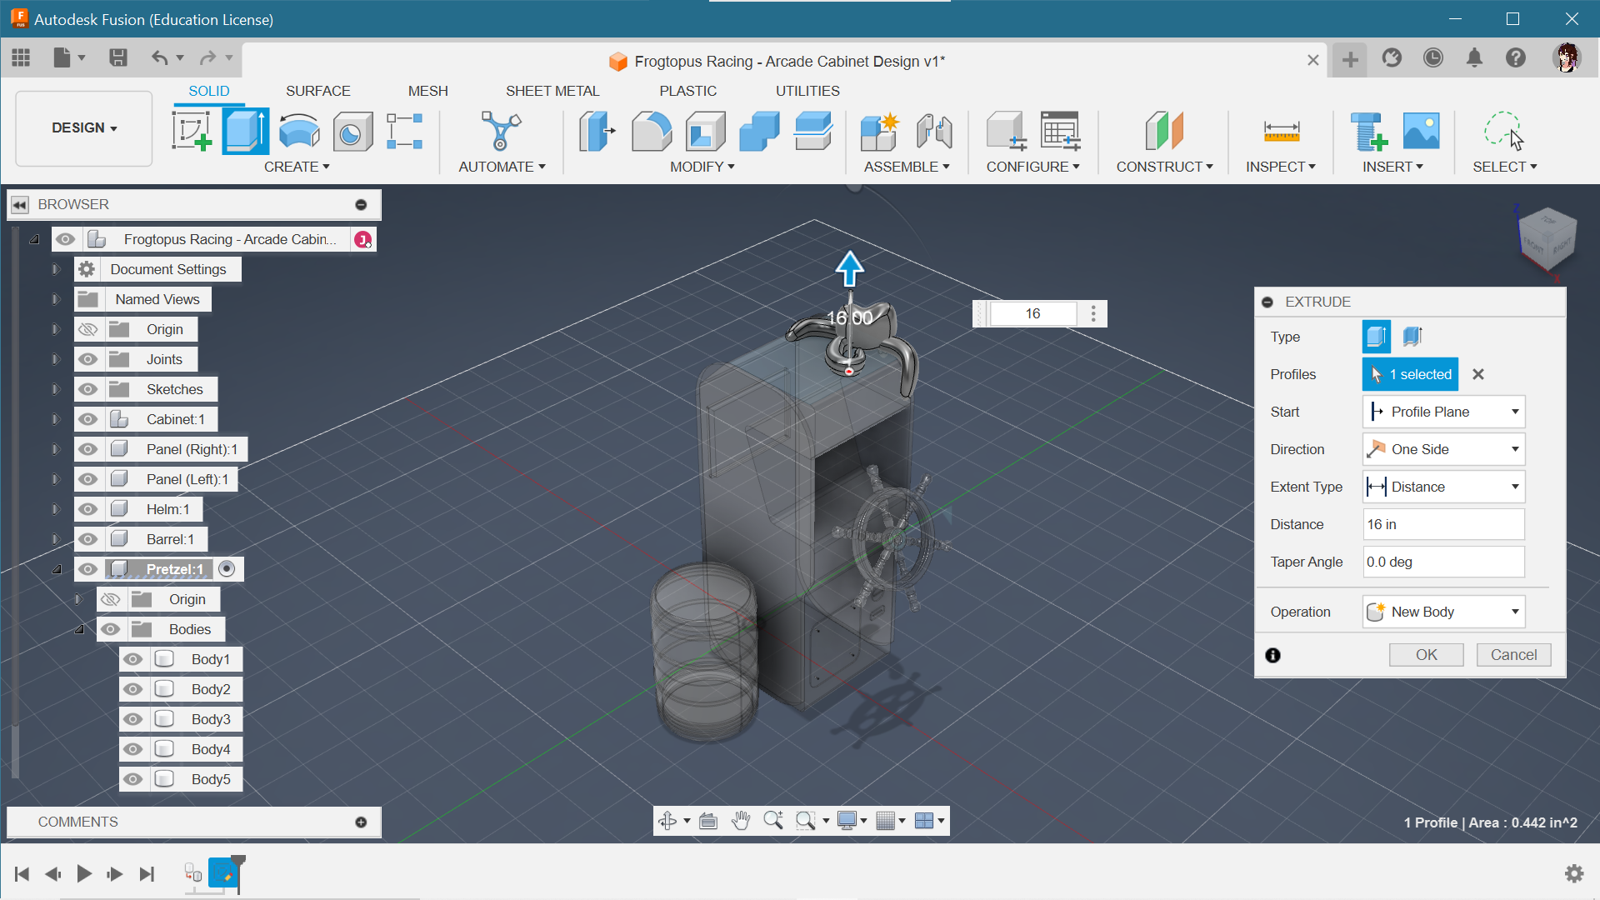Select the Hole tool icon
The height and width of the screenshot is (900, 1600).
click(352, 132)
